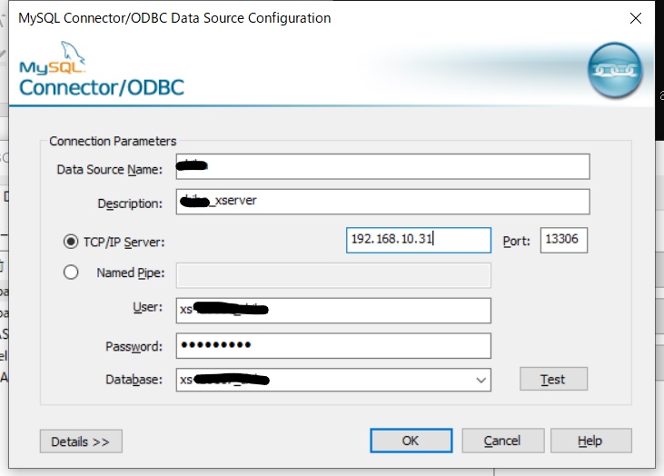664x476 pixels.
Task: Select the TCP/IP Server radio button
Action: 71,242
